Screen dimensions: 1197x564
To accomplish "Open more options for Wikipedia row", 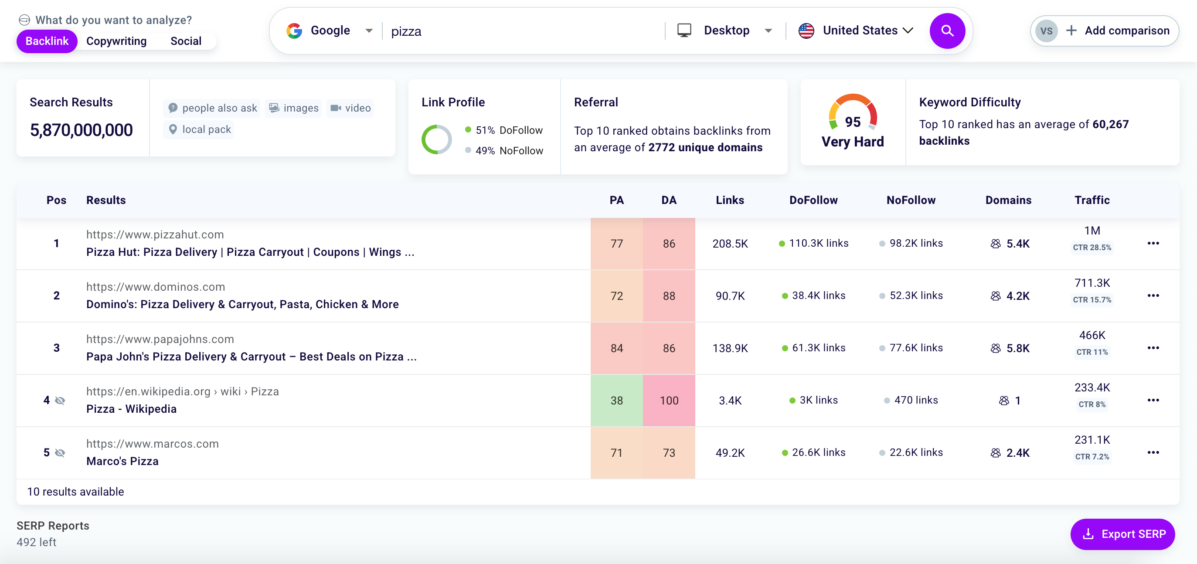I will tap(1153, 400).
